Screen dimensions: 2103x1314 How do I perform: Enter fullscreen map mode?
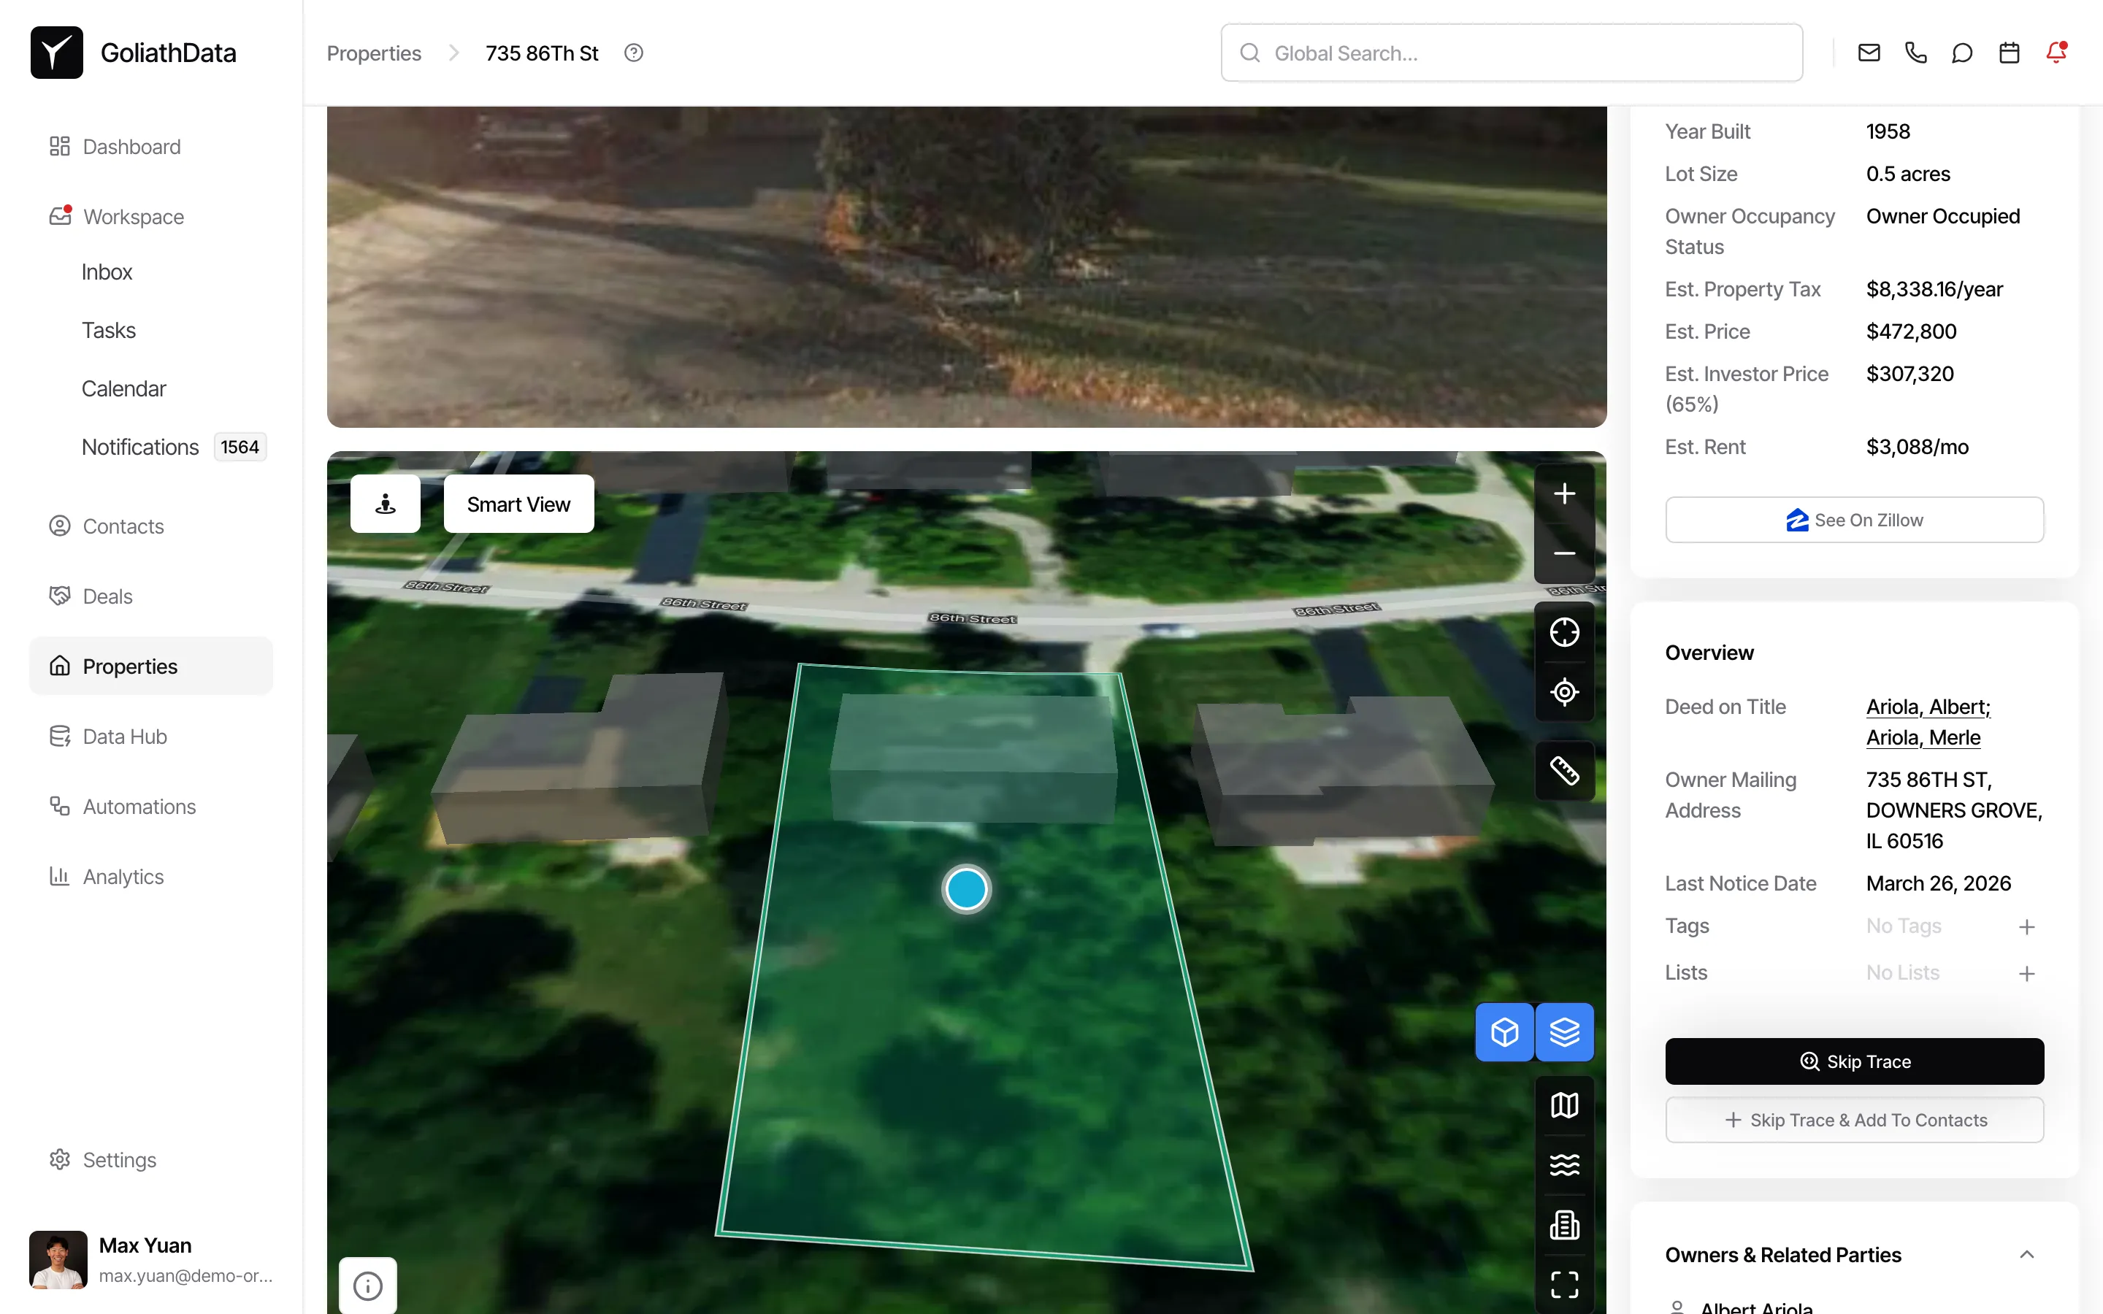point(1564,1283)
